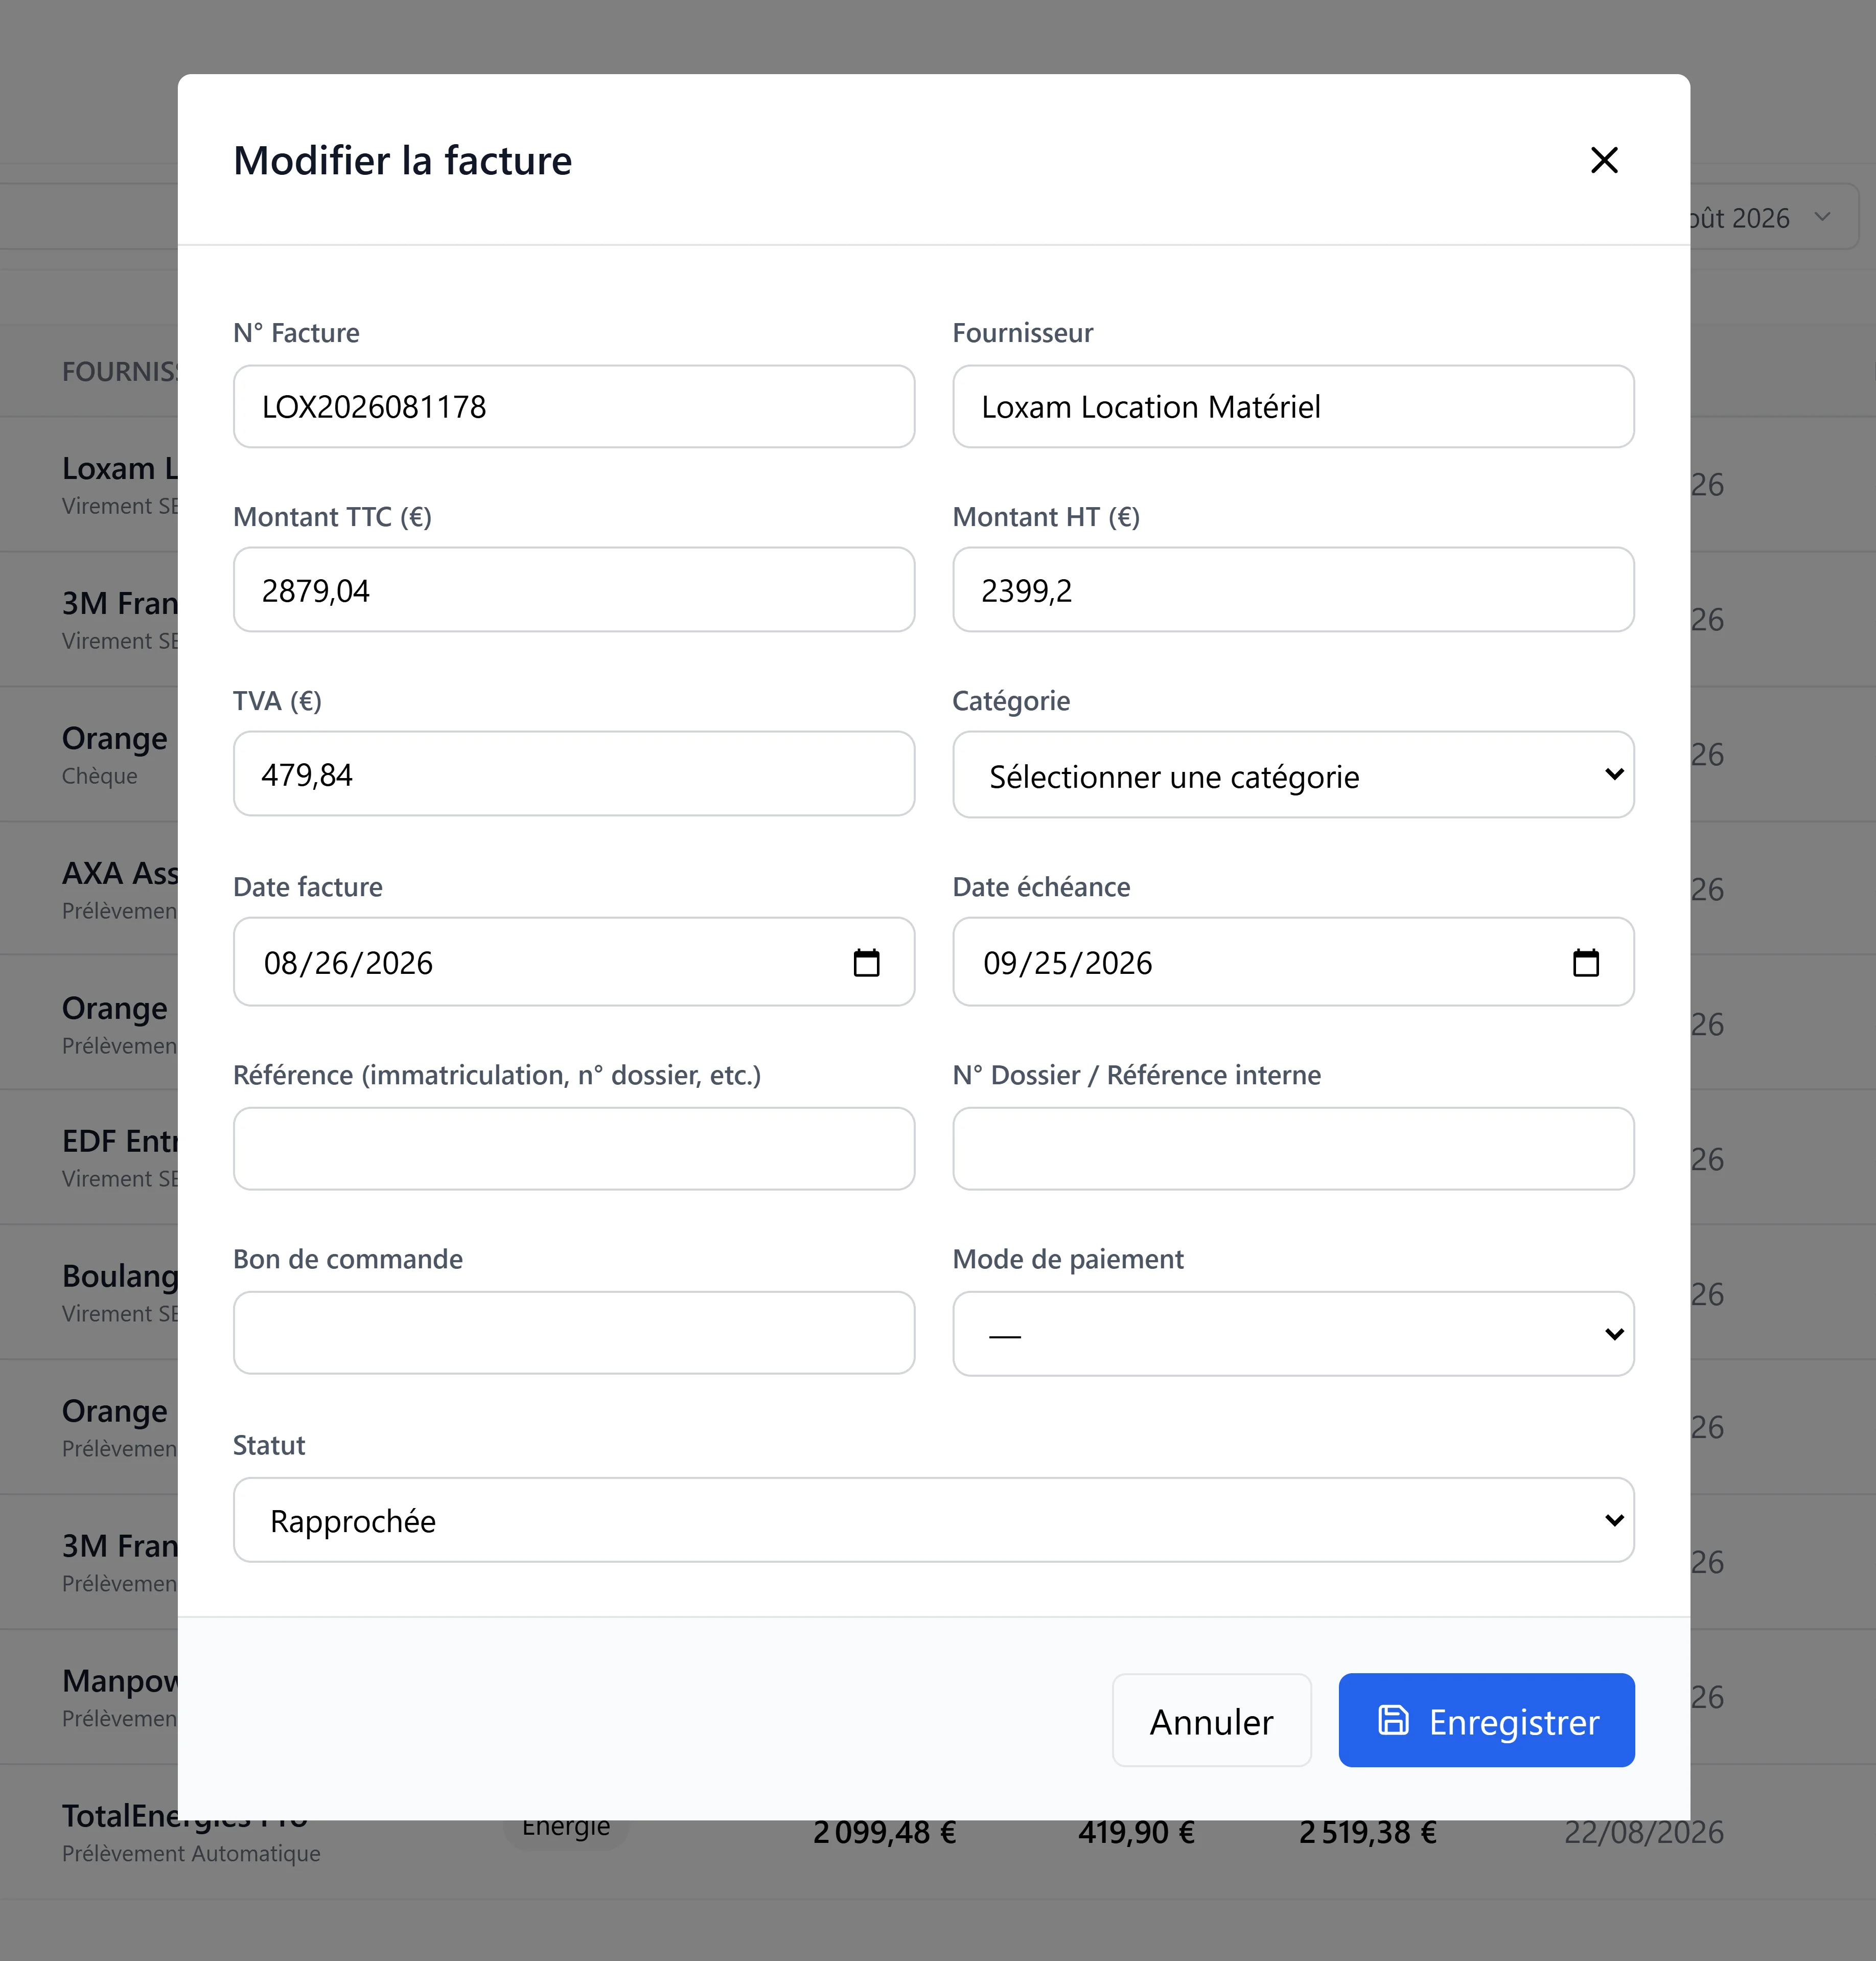
Task: Open calendar picker for Date échéance
Action: point(1586,963)
